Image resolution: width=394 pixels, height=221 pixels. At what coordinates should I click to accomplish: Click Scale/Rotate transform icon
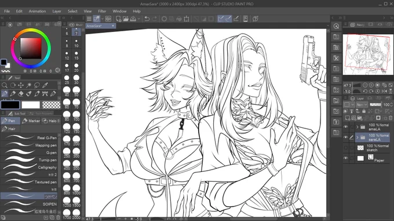coord(187,19)
